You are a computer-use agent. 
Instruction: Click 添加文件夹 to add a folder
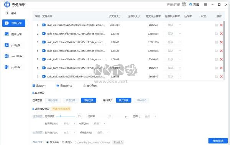(64, 86)
